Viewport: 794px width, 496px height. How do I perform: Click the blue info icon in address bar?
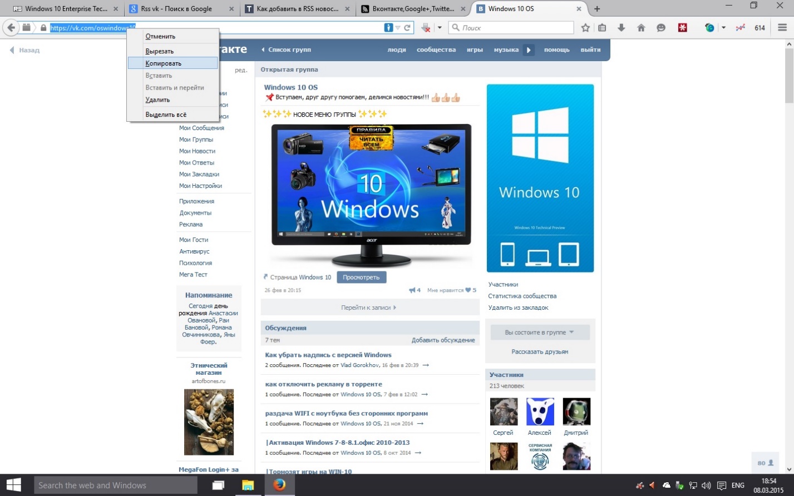coord(388,28)
